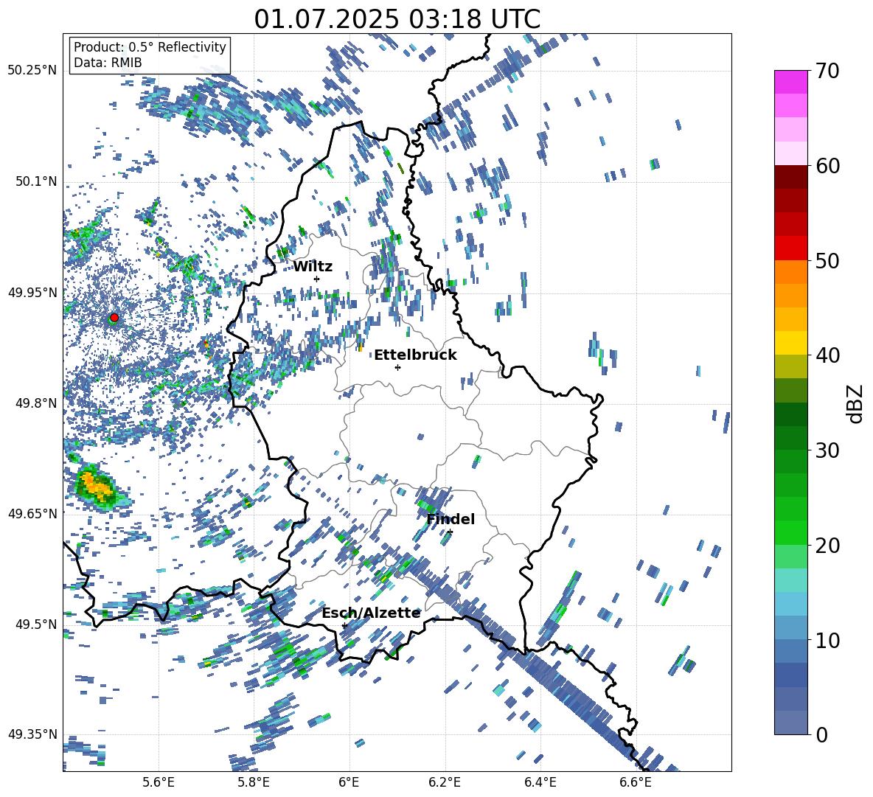Click the colorbar 70 tick label
873x797 pixels.
[x=827, y=71]
